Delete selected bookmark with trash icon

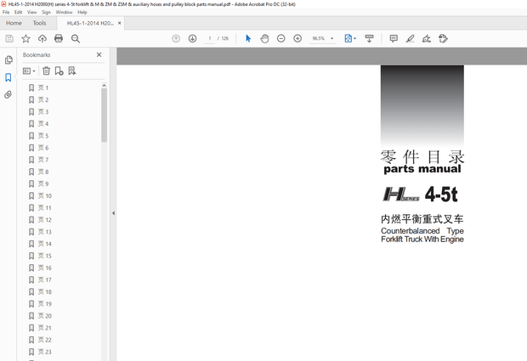tap(47, 71)
